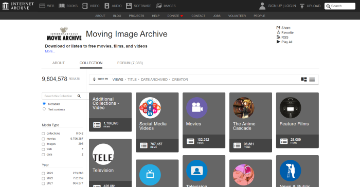Check the 2022 year checkbox
The image size is (360, 187).
pyautogui.click(x=43, y=178)
